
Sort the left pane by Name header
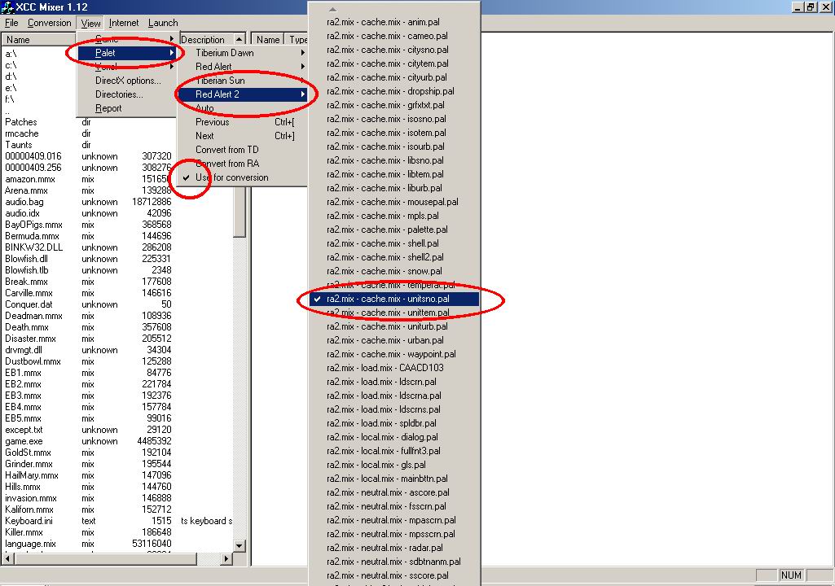pos(39,39)
